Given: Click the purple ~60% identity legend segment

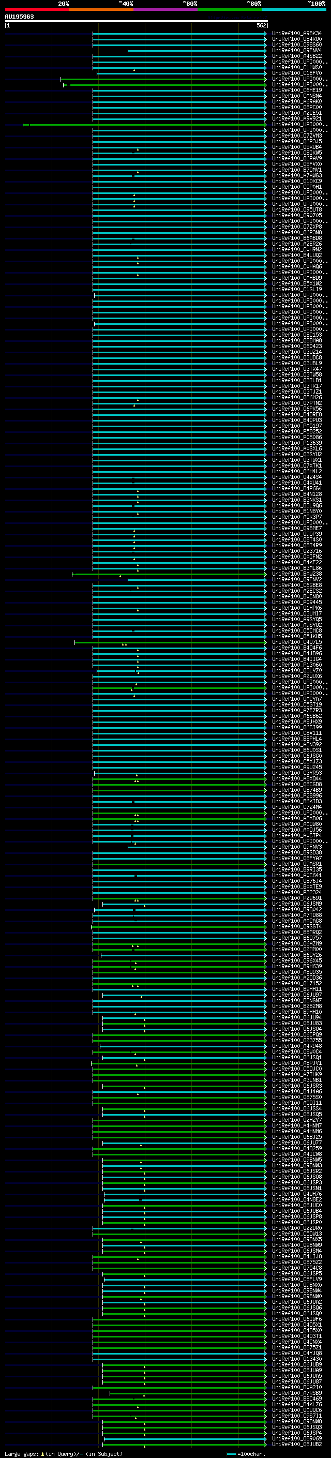Looking at the screenshot, I should pos(166,9).
